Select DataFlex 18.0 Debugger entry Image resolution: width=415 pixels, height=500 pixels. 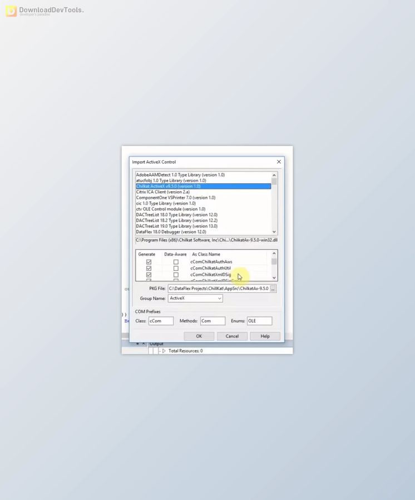click(204, 232)
